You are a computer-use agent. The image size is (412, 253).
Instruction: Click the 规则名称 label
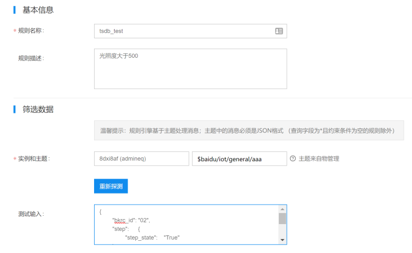pyautogui.click(x=31, y=31)
